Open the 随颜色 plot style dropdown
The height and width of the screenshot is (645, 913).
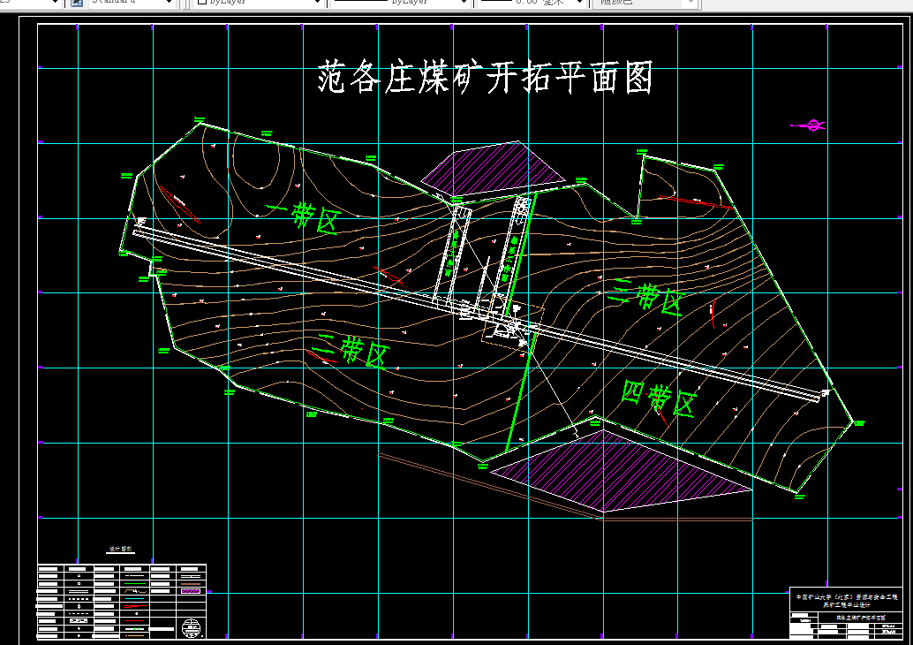[690, 3]
